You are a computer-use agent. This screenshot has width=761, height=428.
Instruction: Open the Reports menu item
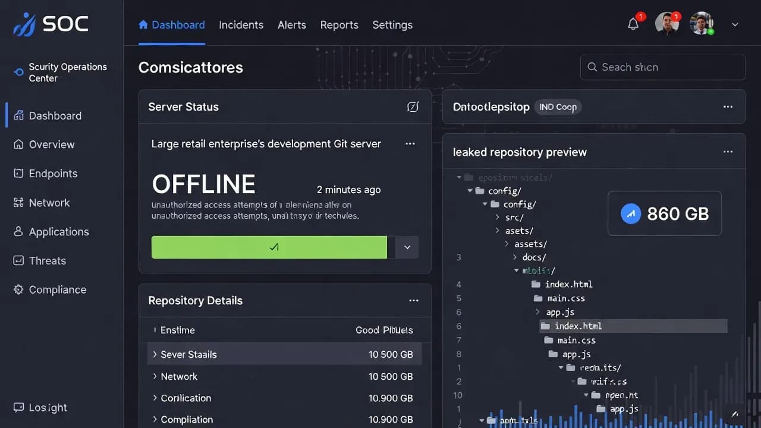(339, 25)
